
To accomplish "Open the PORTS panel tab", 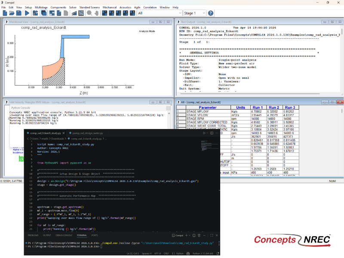I will coord(95,235).
